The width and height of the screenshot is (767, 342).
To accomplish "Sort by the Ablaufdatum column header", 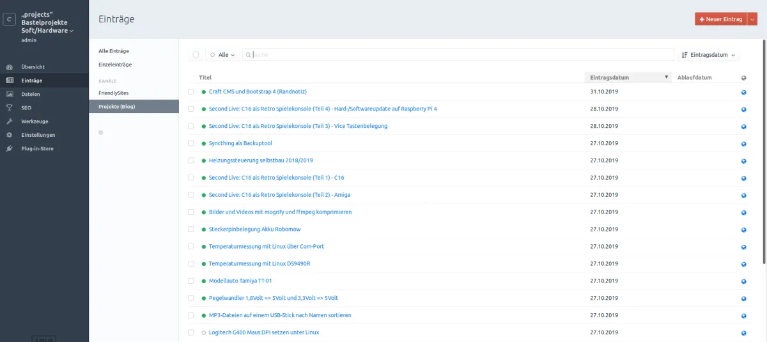I will 696,77.
